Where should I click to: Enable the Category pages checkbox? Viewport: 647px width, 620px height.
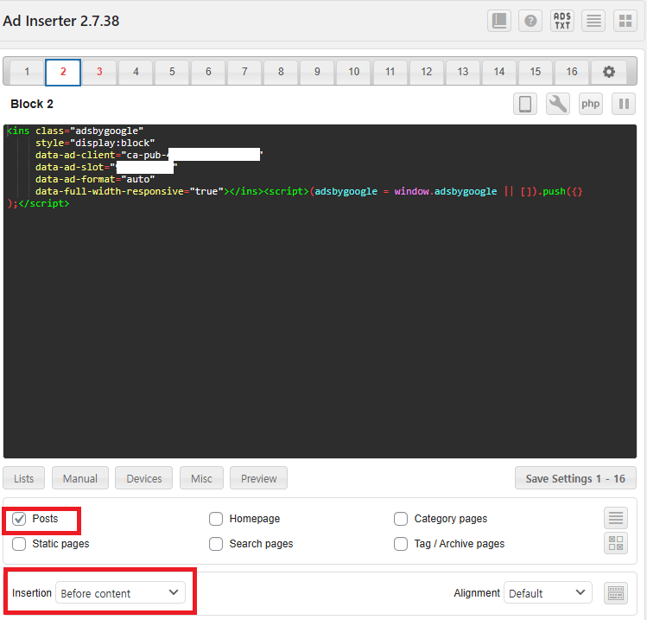[x=401, y=519]
